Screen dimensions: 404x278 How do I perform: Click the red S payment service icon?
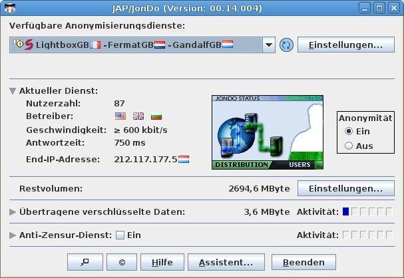pyautogui.click(x=29, y=45)
